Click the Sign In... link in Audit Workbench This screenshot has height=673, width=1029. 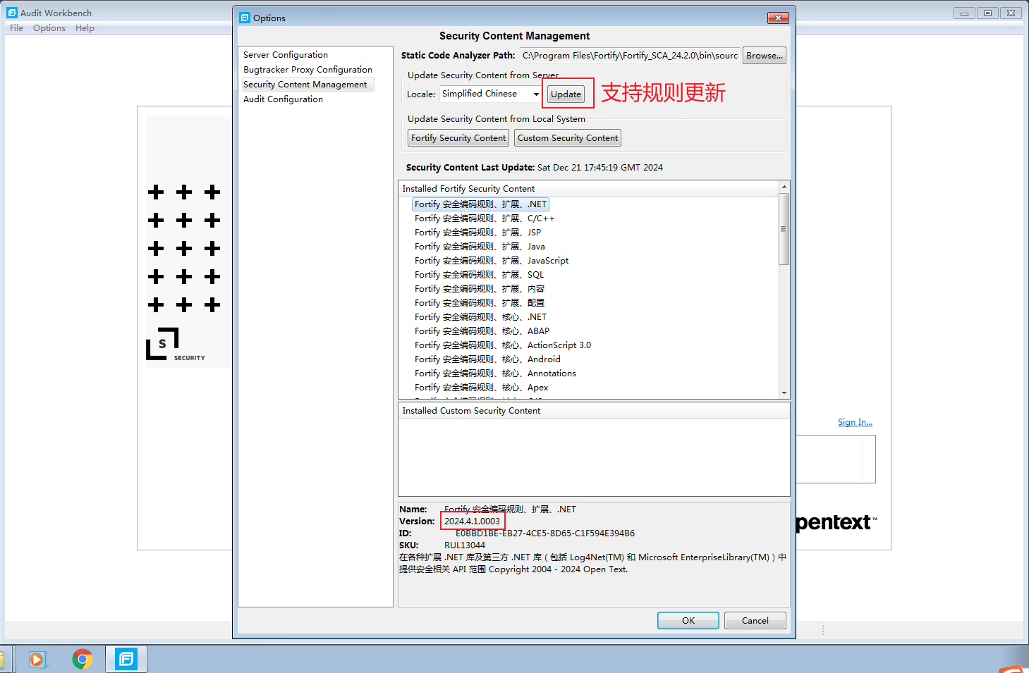(855, 422)
